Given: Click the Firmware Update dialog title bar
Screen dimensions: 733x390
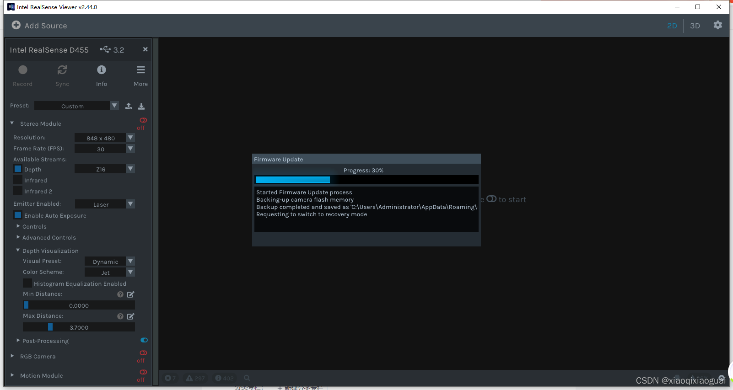Looking at the screenshot, I should point(366,159).
